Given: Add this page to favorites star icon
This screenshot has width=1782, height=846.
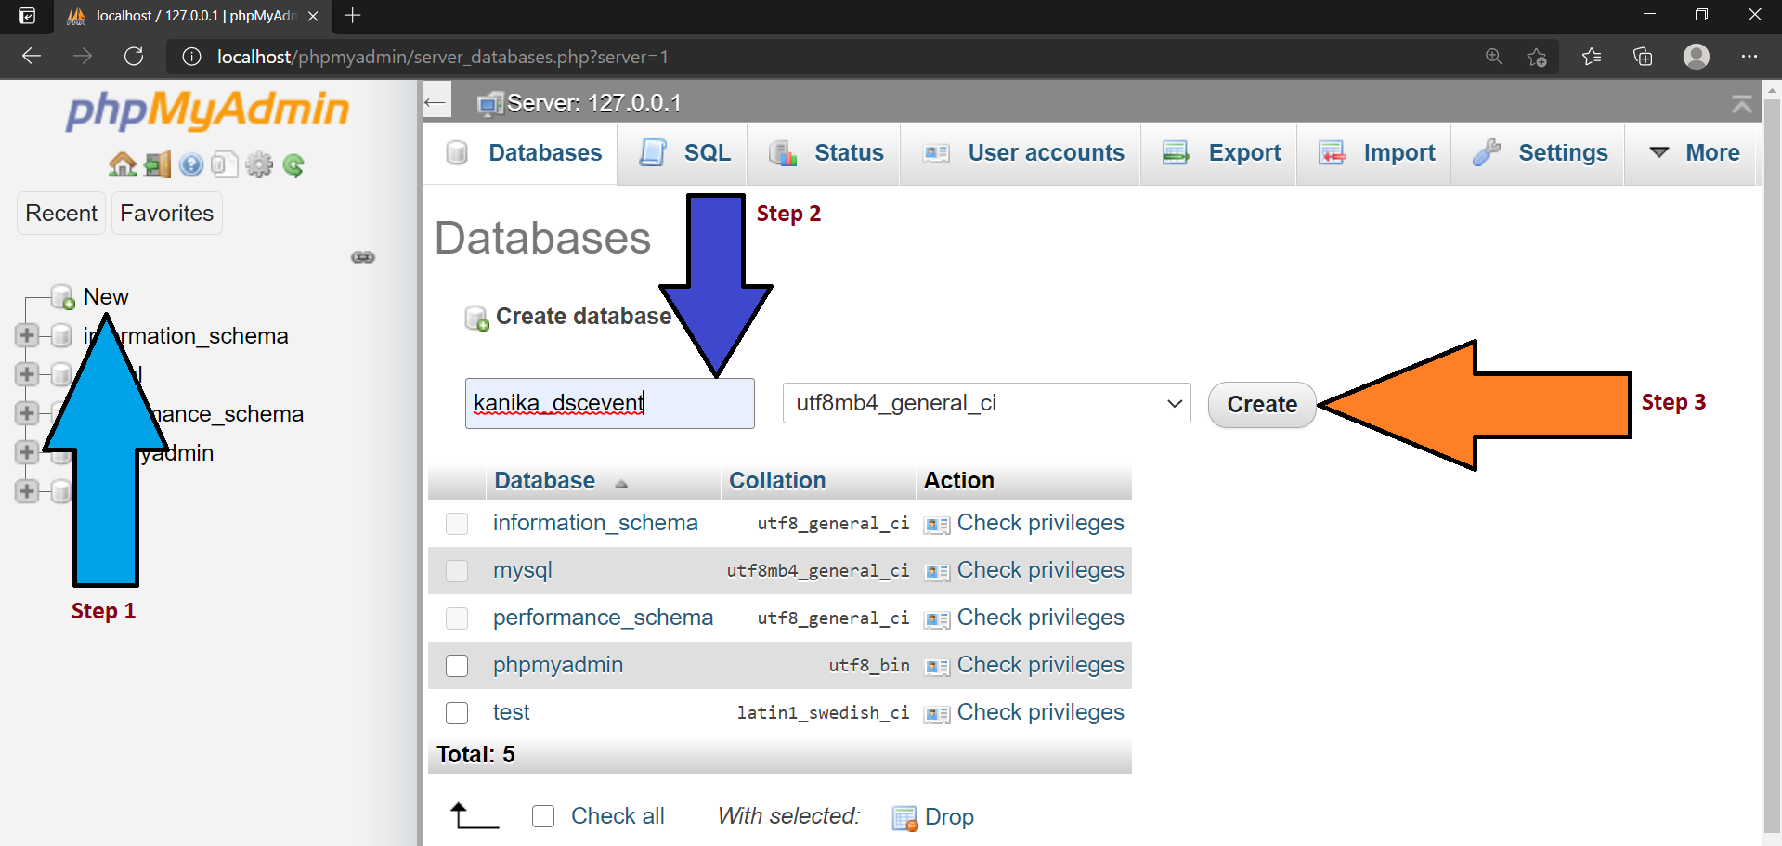Looking at the screenshot, I should coord(1537,57).
